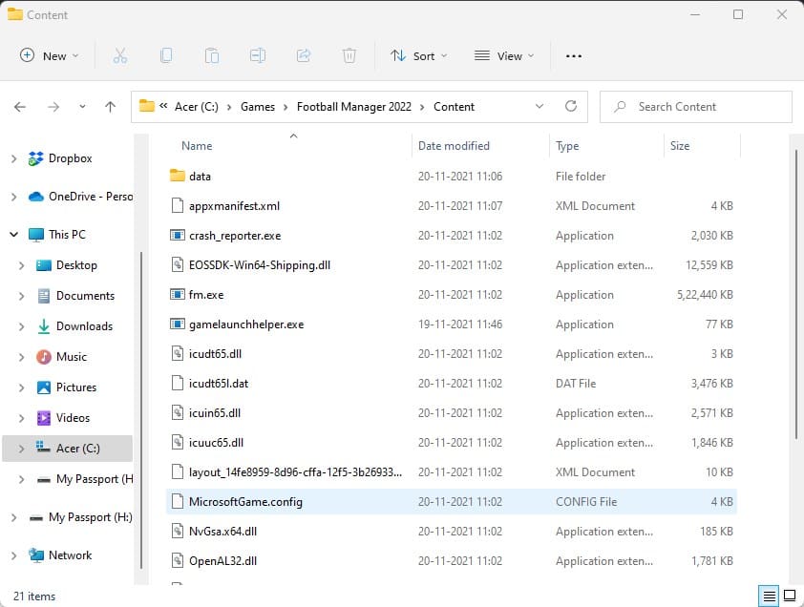
Task: Expand address bar history dropdown
Action: (540, 106)
